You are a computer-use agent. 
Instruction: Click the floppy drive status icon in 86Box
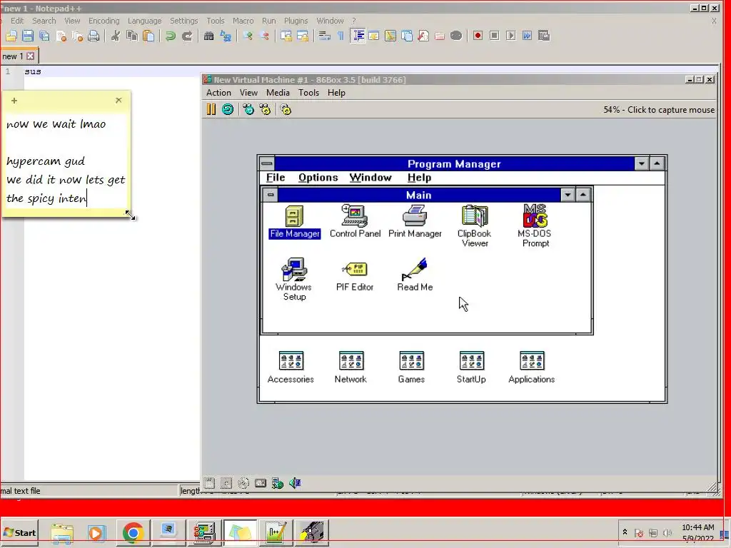point(209,483)
